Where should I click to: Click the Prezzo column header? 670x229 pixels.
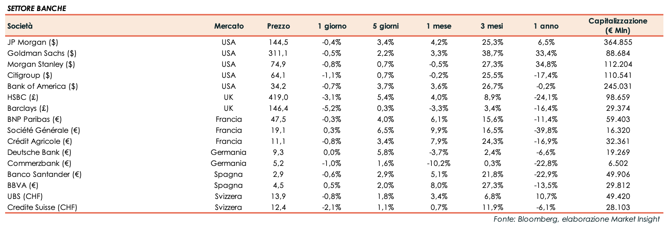pos(278,26)
